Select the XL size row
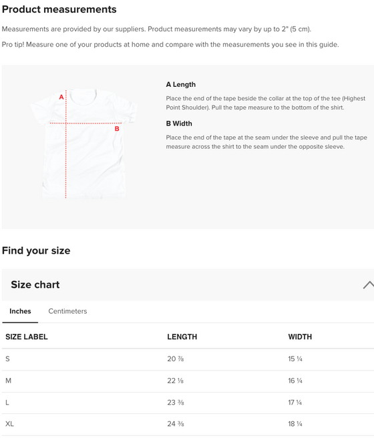 pos(188,425)
